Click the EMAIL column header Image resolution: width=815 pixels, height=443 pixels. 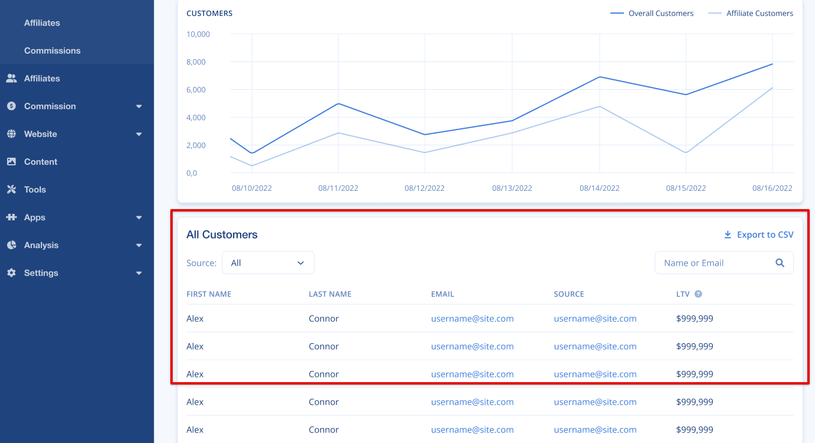pos(442,294)
